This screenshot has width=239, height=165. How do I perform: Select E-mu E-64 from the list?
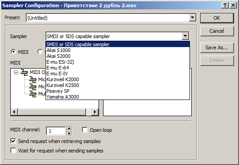117,68
